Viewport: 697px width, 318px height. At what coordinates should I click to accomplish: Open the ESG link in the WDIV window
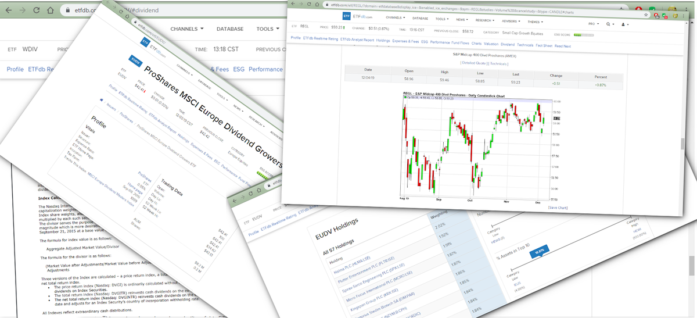pos(238,69)
